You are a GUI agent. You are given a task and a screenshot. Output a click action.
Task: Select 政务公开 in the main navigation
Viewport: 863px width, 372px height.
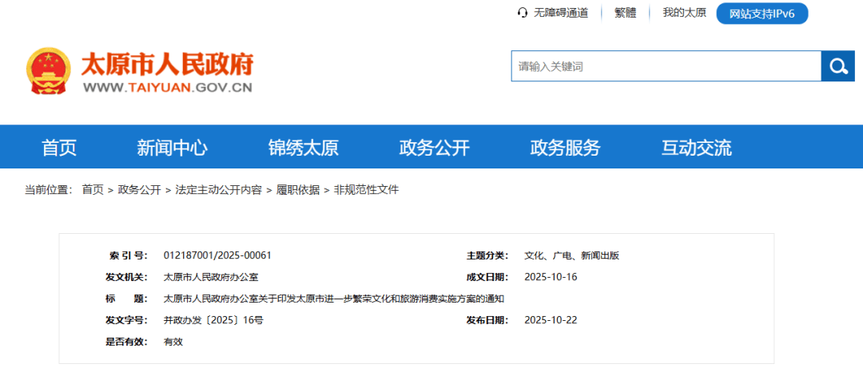coord(434,148)
